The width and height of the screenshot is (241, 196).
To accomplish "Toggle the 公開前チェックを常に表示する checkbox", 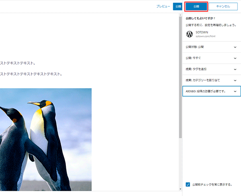I will point(188,184).
